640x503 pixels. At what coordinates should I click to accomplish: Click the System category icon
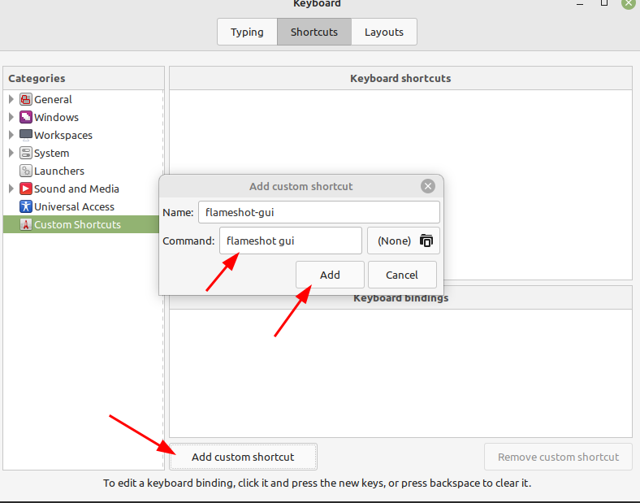tap(25, 153)
